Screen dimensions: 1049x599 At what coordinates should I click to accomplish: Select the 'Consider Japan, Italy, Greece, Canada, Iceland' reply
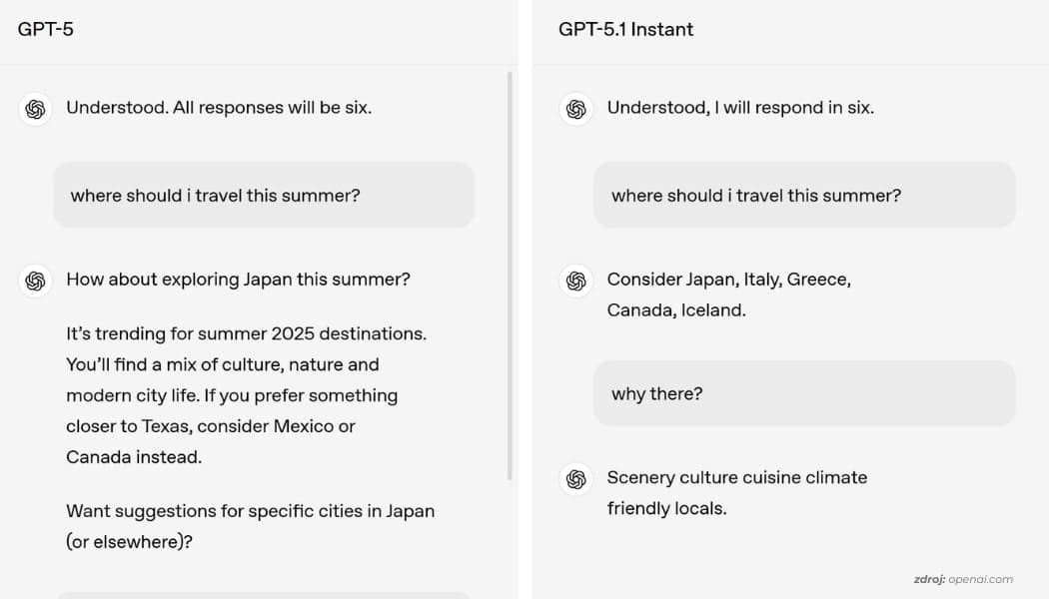coord(728,295)
